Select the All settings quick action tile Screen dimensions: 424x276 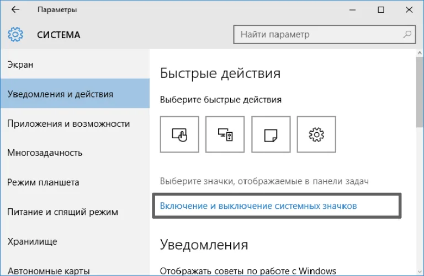pos(316,134)
